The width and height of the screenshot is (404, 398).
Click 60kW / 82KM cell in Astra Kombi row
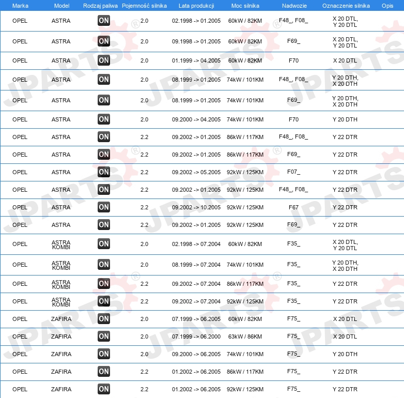(245, 244)
